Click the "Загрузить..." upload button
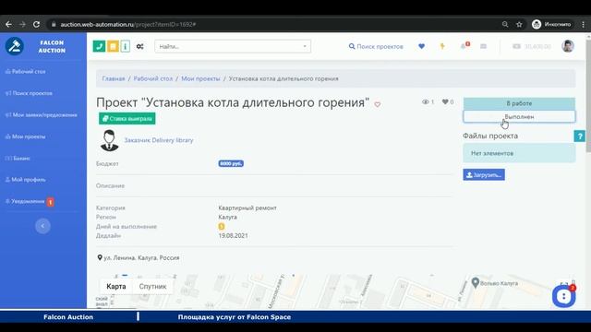This screenshot has height=332, width=591. [484, 174]
